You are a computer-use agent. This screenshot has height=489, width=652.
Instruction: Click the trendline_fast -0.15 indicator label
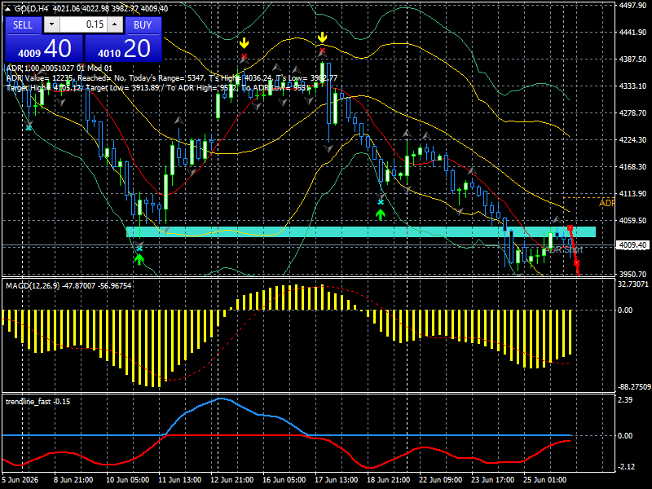pyautogui.click(x=37, y=402)
